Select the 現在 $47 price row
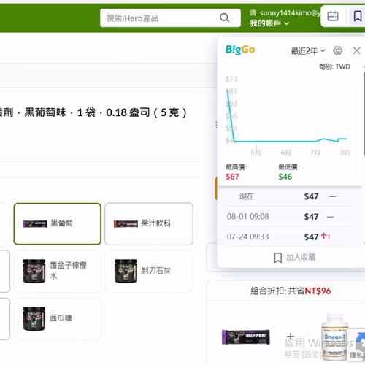Viewport: 365px width, 365px height. pos(288,196)
